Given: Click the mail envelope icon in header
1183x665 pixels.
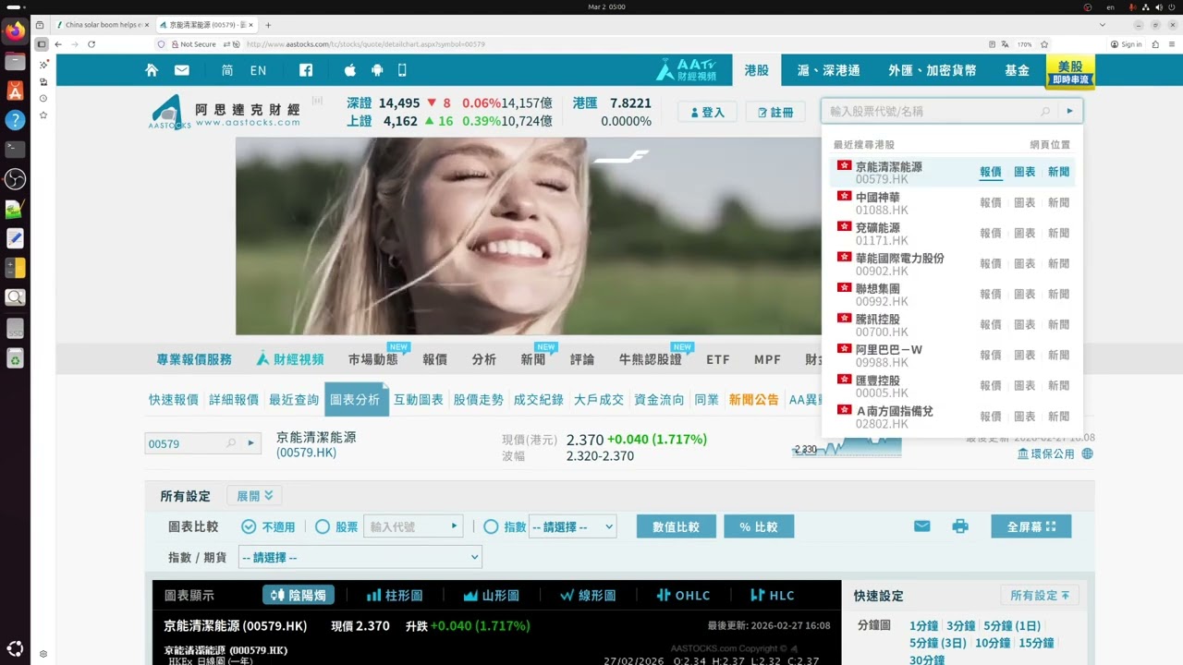Looking at the screenshot, I should [x=181, y=70].
